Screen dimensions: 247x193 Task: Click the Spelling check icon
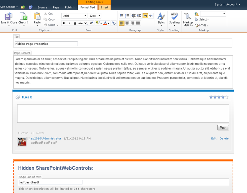[174, 16]
